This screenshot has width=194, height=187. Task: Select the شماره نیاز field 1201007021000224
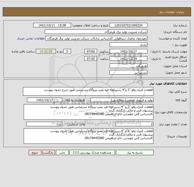tap(128, 25)
